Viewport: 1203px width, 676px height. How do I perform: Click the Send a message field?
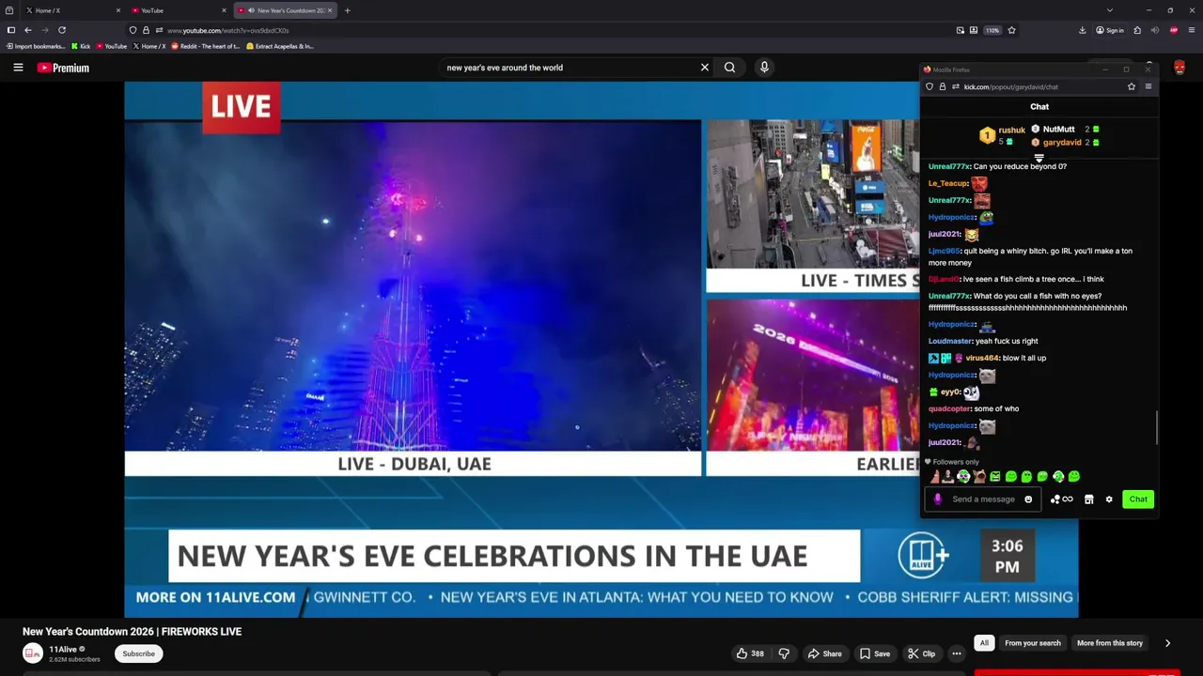983,499
